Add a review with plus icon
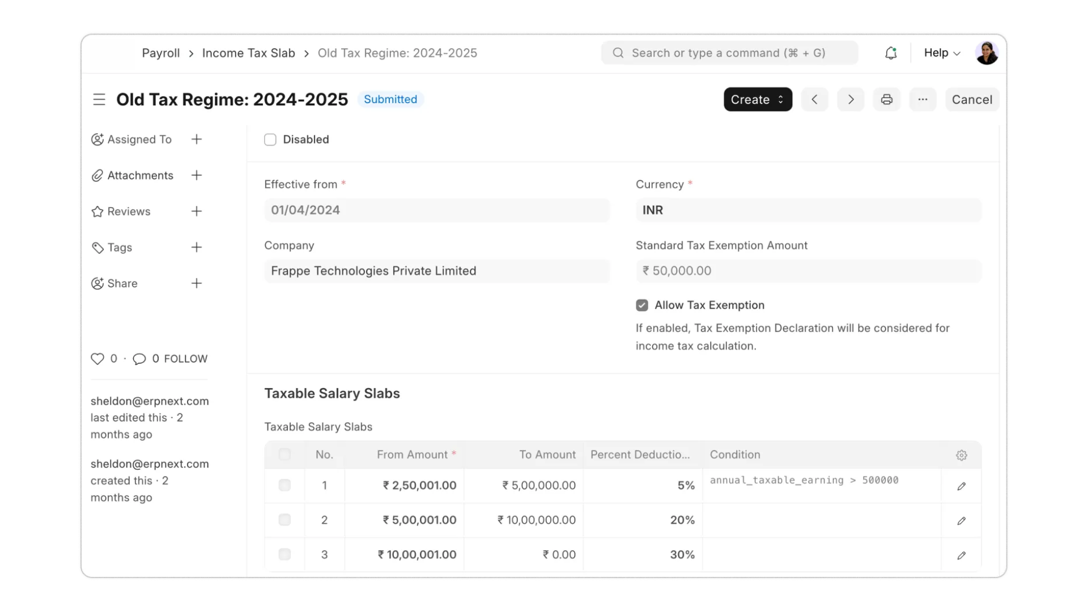Viewport: 1088px width, 612px height. 197,211
